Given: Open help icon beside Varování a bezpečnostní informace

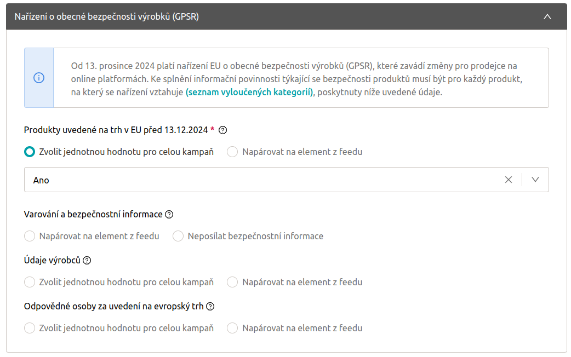Looking at the screenshot, I should tap(169, 215).
